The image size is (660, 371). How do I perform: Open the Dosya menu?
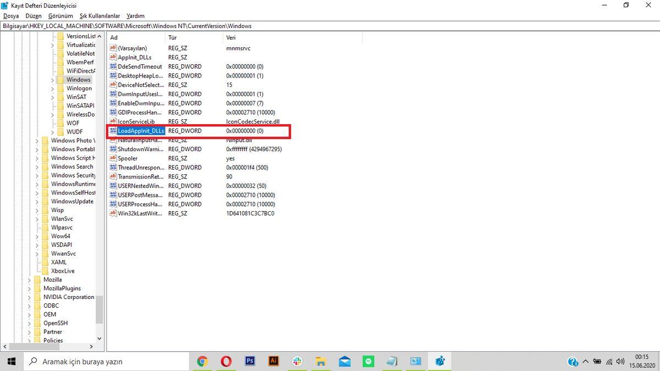(x=11, y=16)
